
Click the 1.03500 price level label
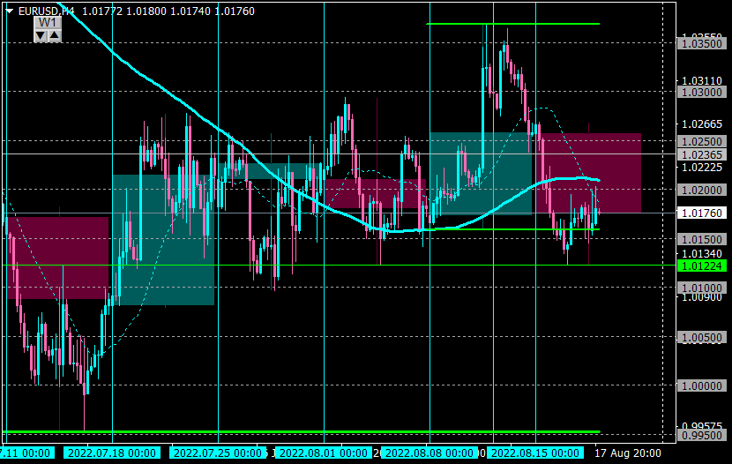pos(702,44)
